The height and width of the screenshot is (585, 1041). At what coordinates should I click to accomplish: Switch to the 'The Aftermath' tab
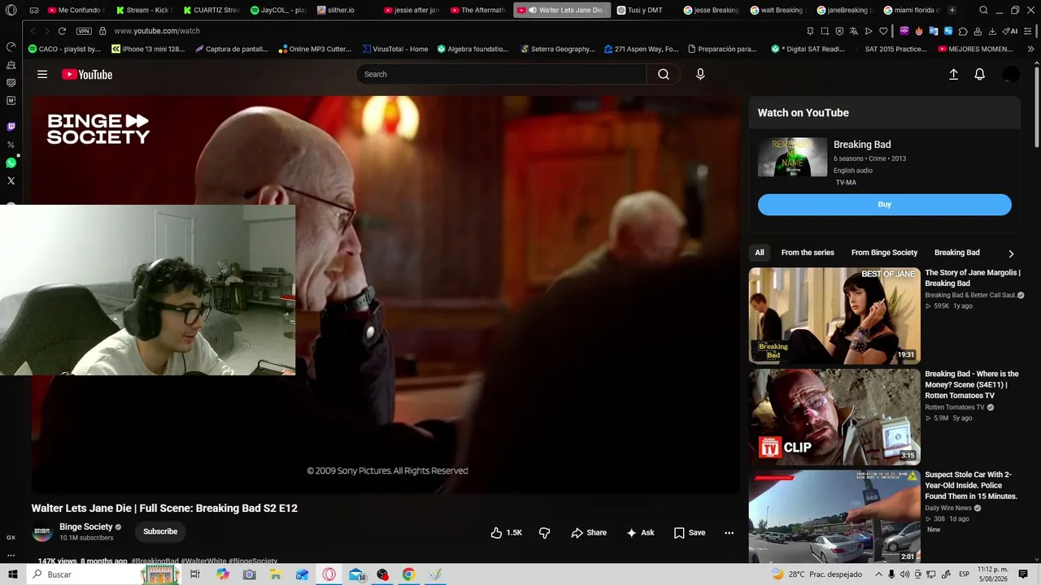477,11
